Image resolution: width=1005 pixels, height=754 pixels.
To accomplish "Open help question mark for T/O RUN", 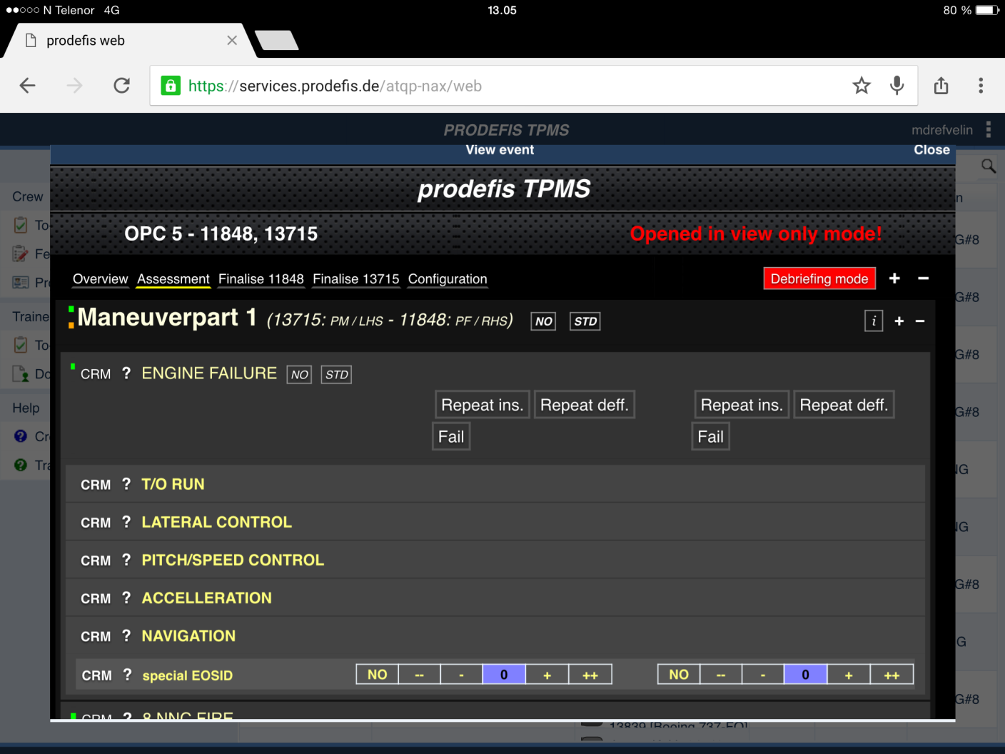I will point(126,484).
